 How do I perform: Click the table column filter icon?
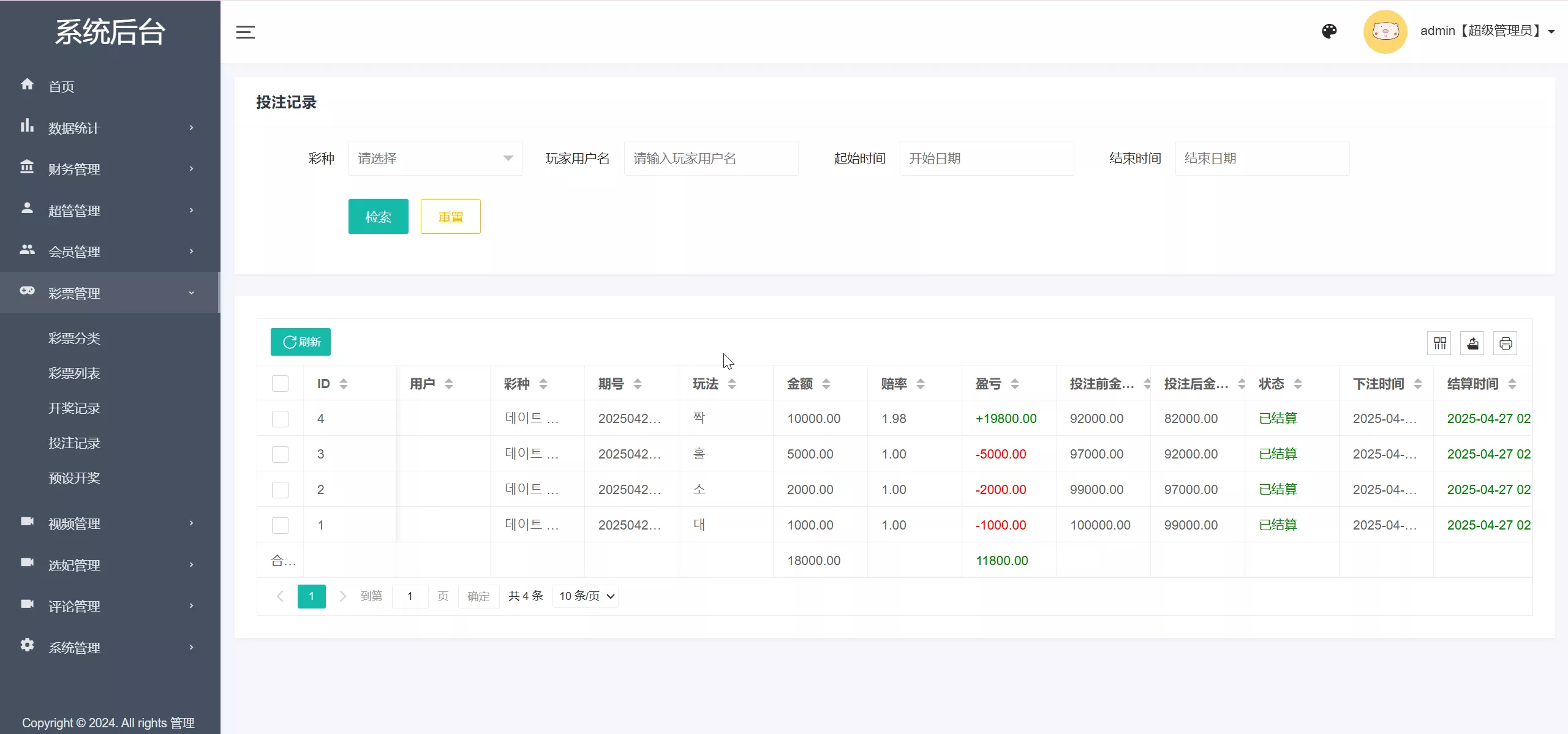tap(1439, 343)
